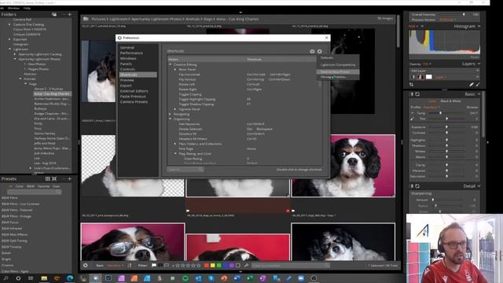Expand the Basic Panel shortcut group

(175, 69)
